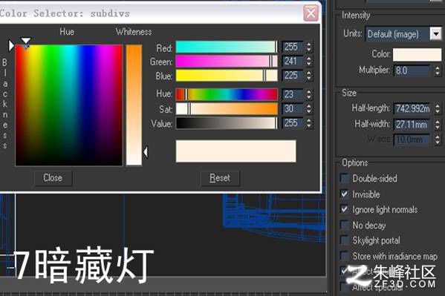Click the Sat value spinner arrows
The height and width of the screenshot is (296, 445).
point(309,108)
